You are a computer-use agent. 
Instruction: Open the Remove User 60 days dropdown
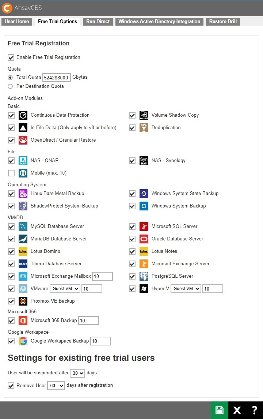[x=56, y=386]
